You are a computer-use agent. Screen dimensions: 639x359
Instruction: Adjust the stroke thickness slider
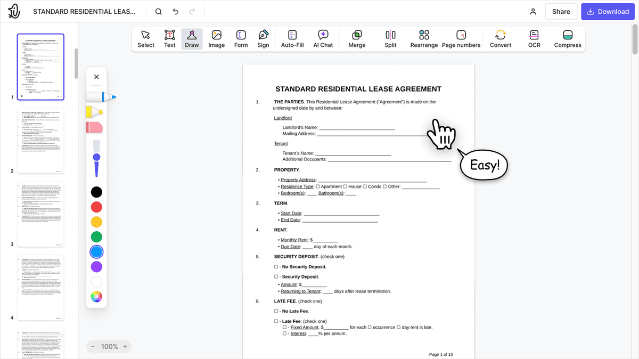(96, 158)
